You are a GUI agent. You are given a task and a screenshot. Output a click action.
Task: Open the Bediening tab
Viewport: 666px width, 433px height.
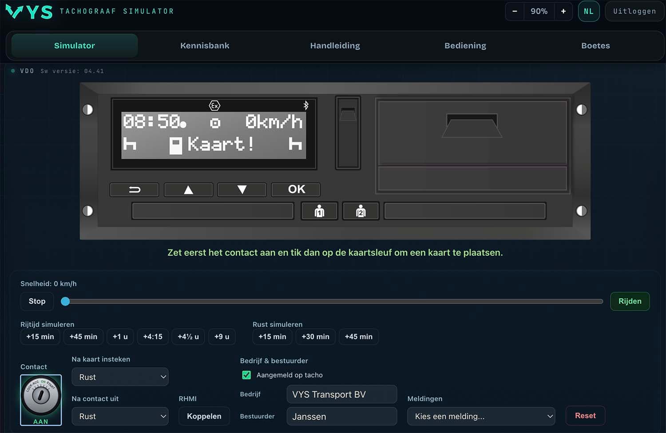coord(465,45)
